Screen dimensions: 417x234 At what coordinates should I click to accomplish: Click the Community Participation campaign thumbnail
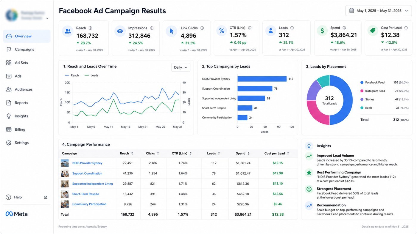(x=65, y=204)
